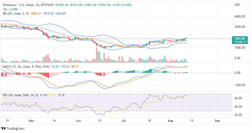
Task: Click the 20.00 RSI scale label
Action: [x=238, y=115]
